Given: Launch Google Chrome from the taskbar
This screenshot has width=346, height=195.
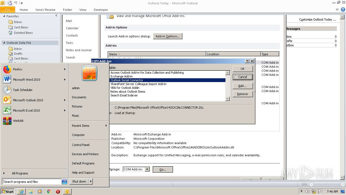Looking at the screenshot, I should click(49, 191).
